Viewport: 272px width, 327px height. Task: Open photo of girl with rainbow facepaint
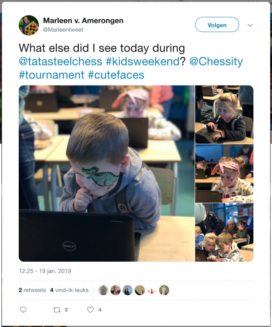coord(224,114)
